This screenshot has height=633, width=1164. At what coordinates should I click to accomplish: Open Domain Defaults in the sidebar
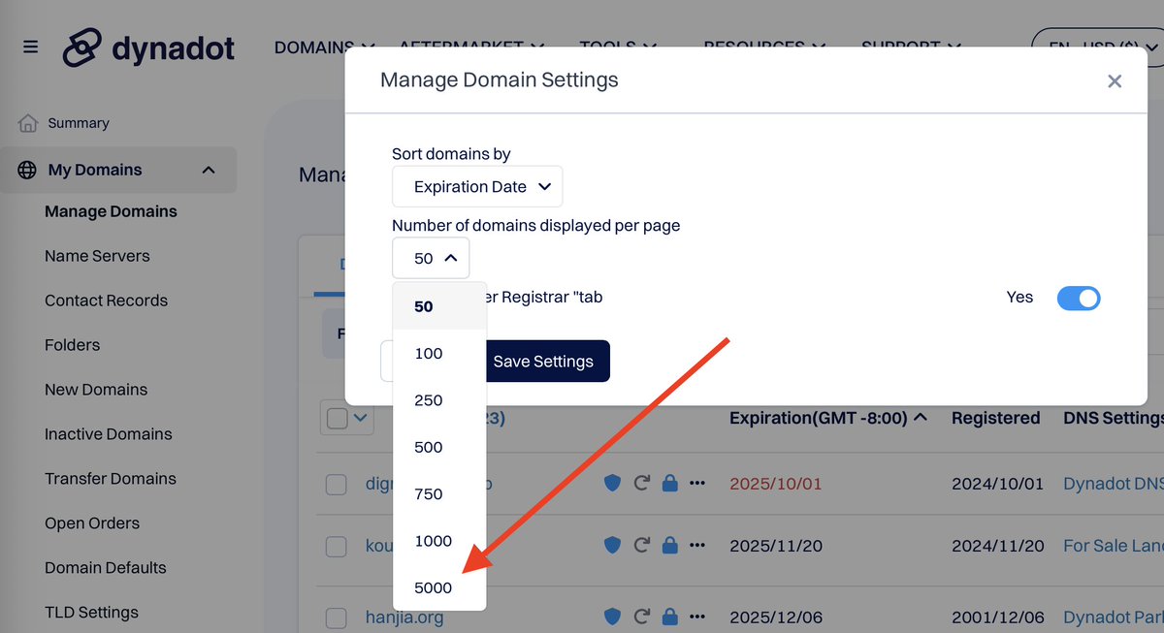[x=106, y=568]
